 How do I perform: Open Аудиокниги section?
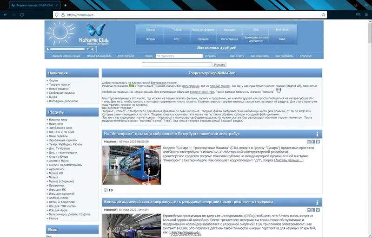(x=56, y=169)
